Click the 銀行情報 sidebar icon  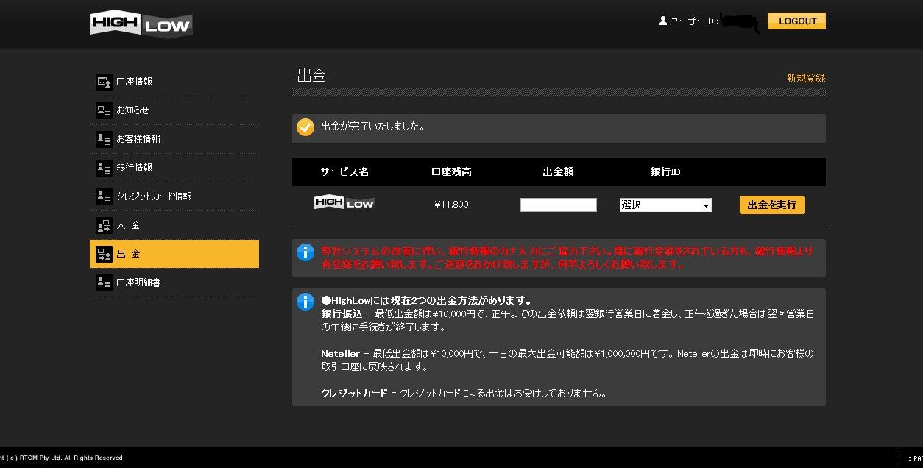click(104, 168)
